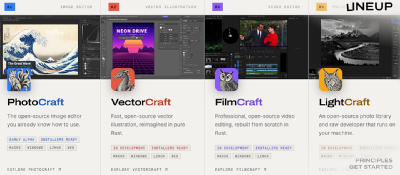
Task: Click the LightCraft description text
Action: (357, 125)
